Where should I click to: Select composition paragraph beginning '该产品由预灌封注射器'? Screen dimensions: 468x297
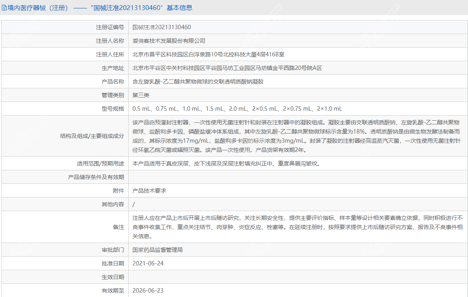click(297, 136)
